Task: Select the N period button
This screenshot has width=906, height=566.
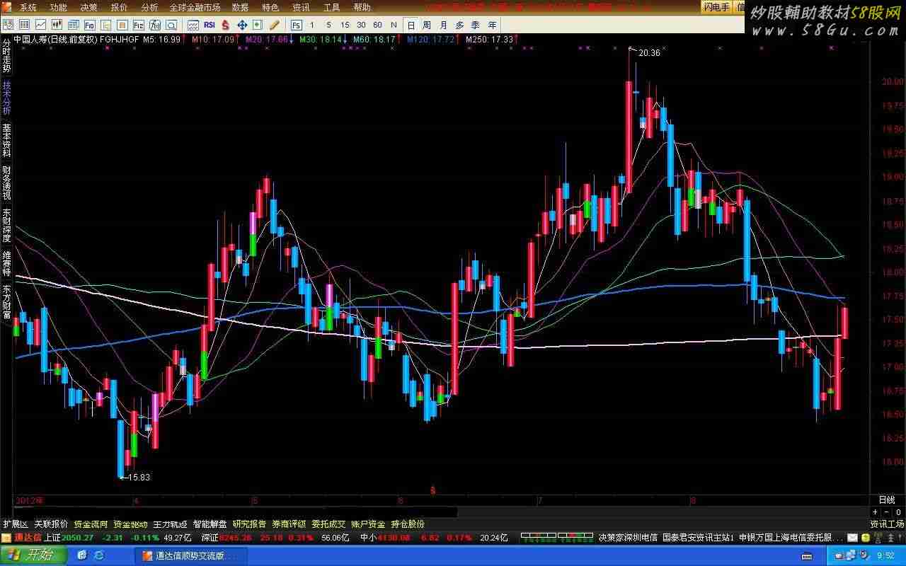Action: (x=394, y=25)
